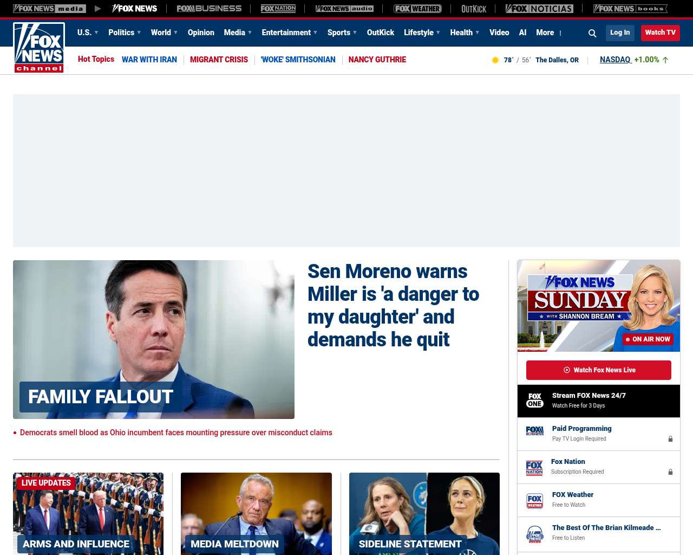
Task: Open the Fox News Sunday on-air banner
Action: [x=599, y=306]
